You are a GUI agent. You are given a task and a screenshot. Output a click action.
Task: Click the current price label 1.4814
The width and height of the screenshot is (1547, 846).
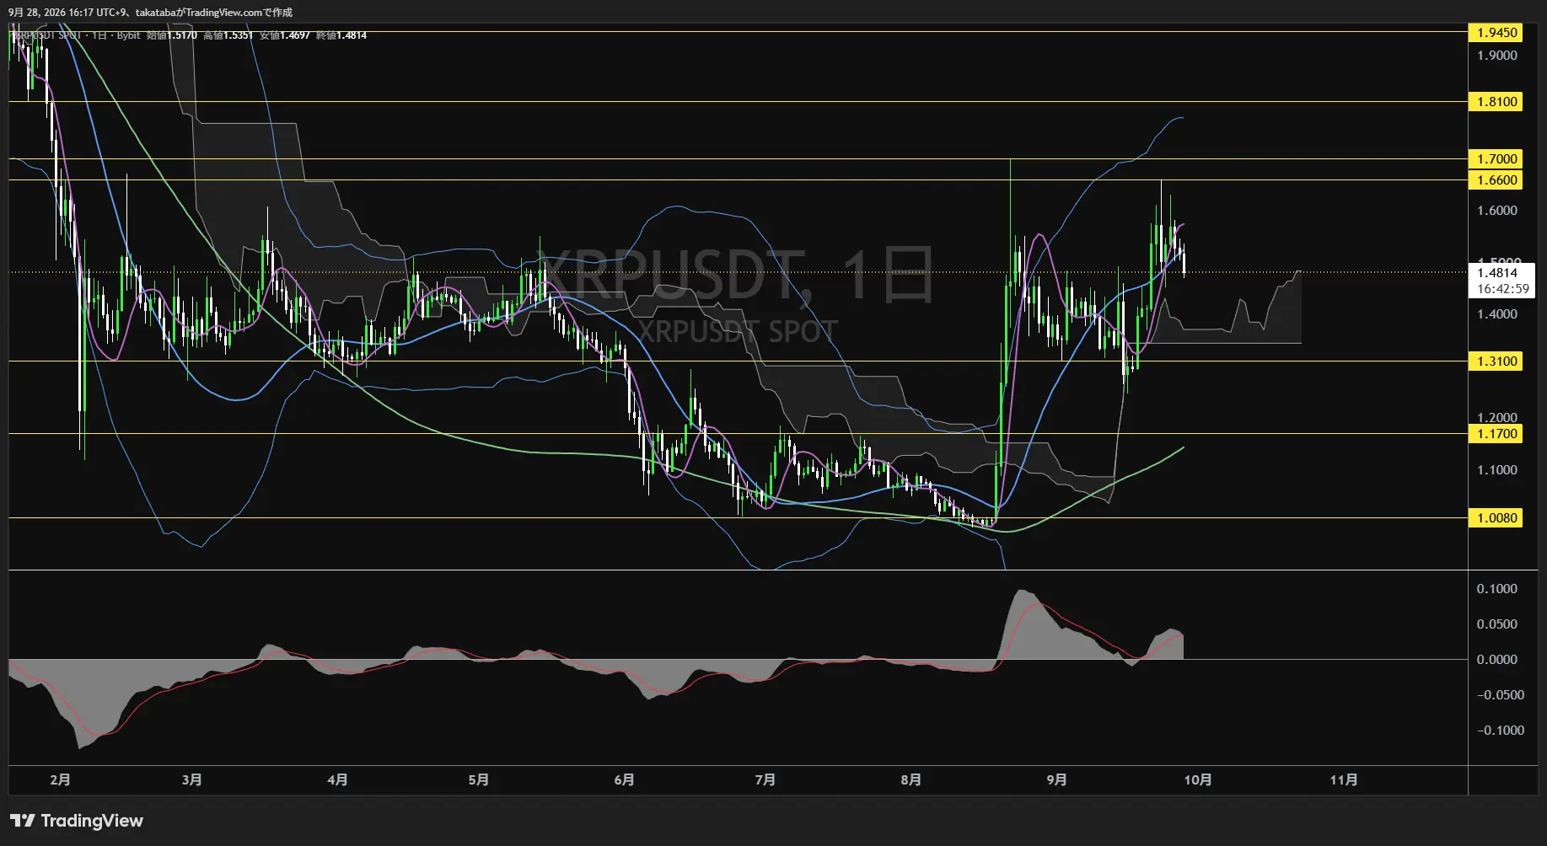[1497, 272]
